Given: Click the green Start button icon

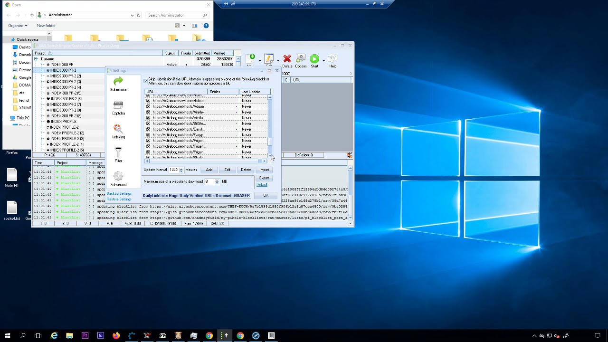Looking at the screenshot, I should (x=314, y=59).
